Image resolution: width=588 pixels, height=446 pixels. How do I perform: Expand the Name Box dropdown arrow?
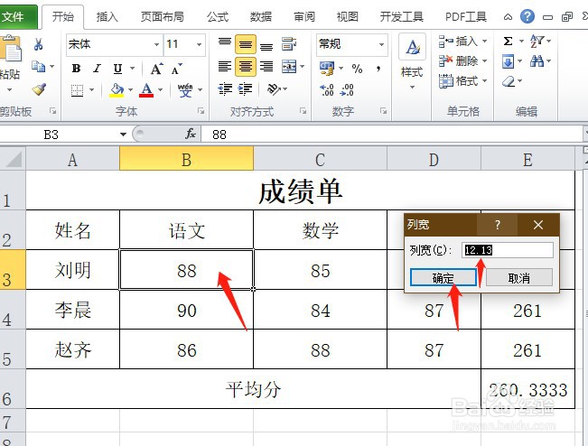coord(123,135)
